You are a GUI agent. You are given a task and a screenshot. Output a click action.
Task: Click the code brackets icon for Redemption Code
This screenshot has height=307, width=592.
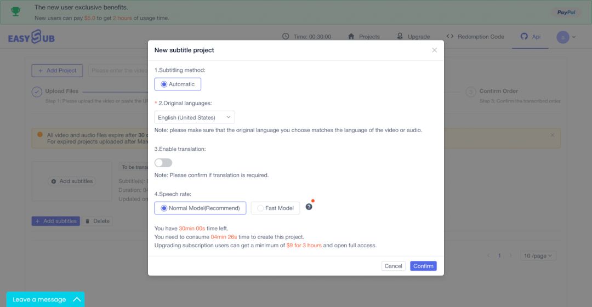point(450,36)
